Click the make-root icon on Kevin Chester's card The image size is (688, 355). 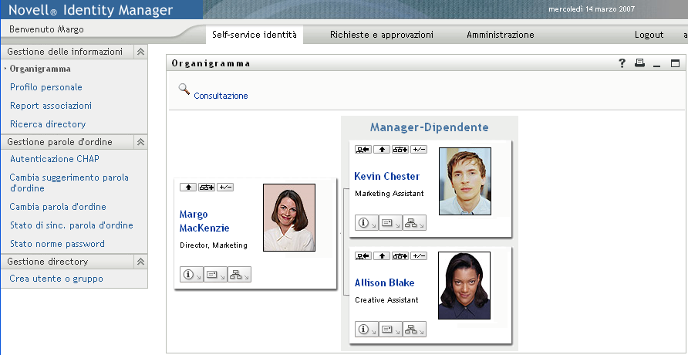coord(363,150)
